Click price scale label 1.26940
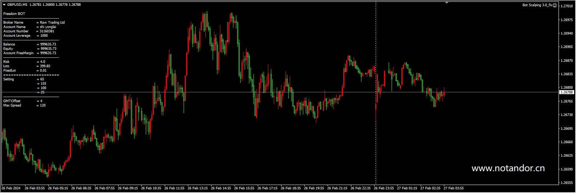The height and width of the screenshot is (193, 576). coord(567,33)
